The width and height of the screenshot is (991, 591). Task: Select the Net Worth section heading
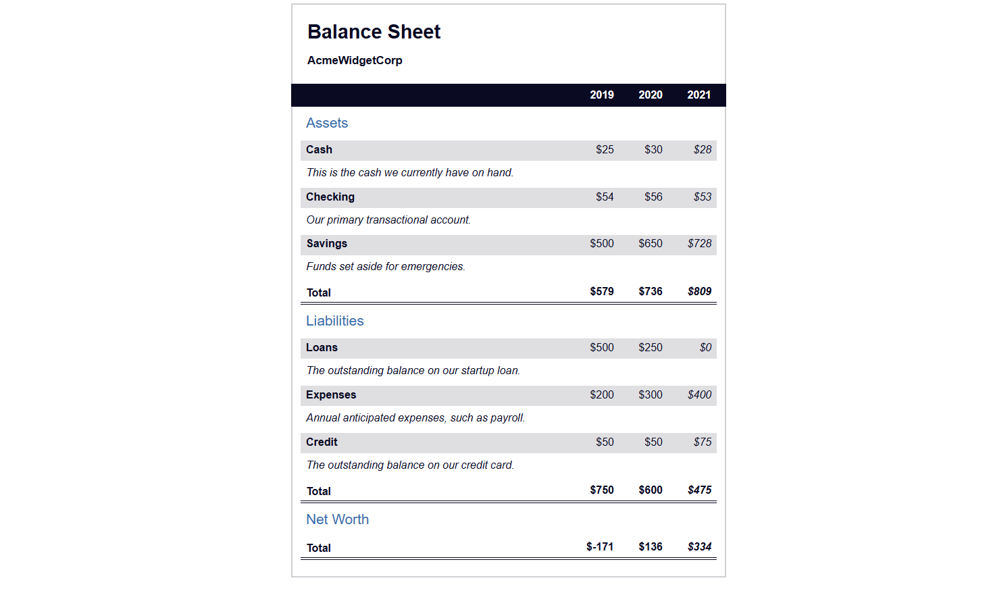pos(338,519)
